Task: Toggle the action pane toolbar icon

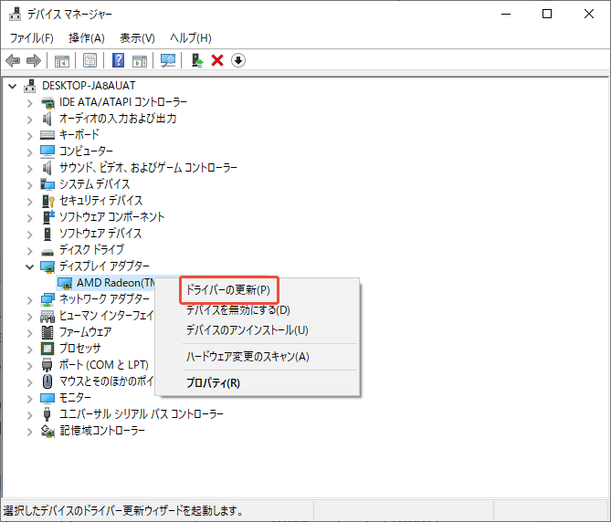Action: pyautogui.click(x=140, y=61)
